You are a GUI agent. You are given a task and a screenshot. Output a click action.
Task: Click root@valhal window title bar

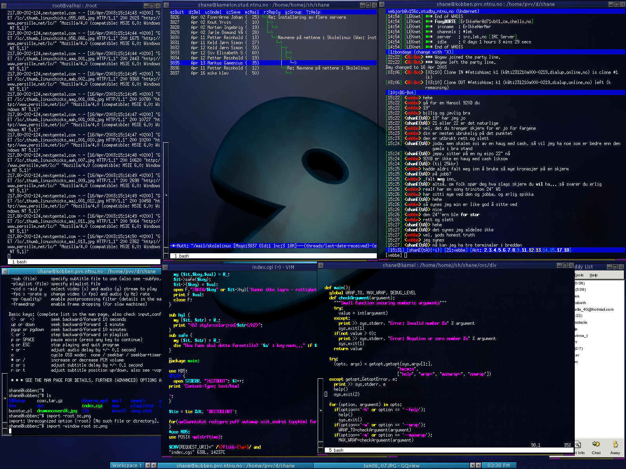pyautogui.click(x=75, y=5)
